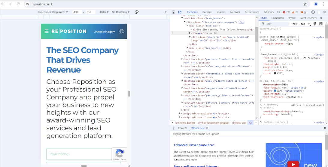Open the Computed styles tab
Image resolution: width=328 pixels, height=167 pixels.
point(277,18)
